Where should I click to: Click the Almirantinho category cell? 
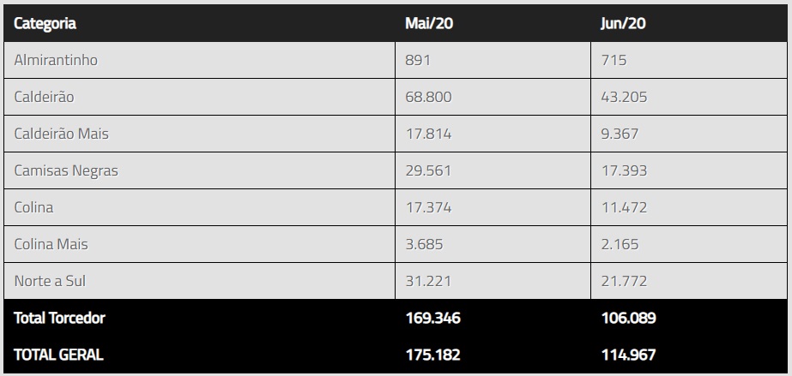tap(56, 61)
